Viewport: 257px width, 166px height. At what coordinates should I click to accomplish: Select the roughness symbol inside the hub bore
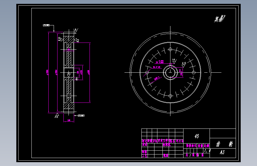coord(69,74)
